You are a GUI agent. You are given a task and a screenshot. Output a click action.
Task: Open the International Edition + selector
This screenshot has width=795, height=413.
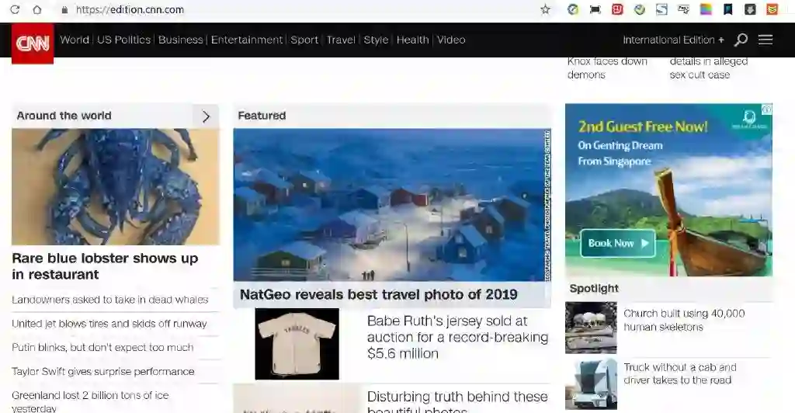(673, 40)
